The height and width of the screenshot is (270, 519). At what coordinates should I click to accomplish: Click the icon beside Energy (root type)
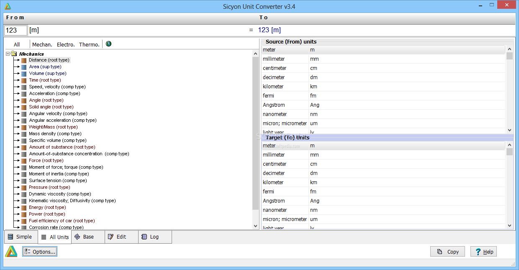(x=24, y=208)
